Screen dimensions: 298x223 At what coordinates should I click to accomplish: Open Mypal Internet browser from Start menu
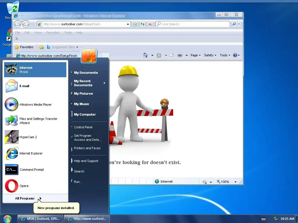pos(35,70)
